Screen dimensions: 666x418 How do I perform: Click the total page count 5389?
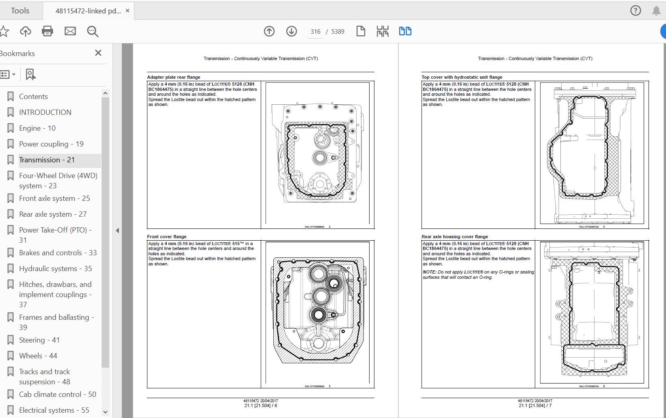(x=338, y=32)
